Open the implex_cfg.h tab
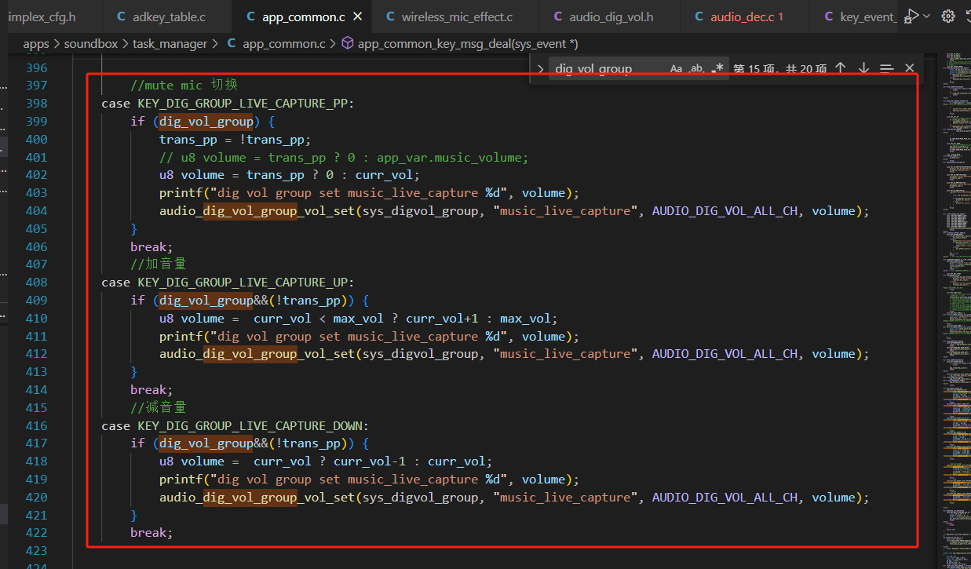 42,16
